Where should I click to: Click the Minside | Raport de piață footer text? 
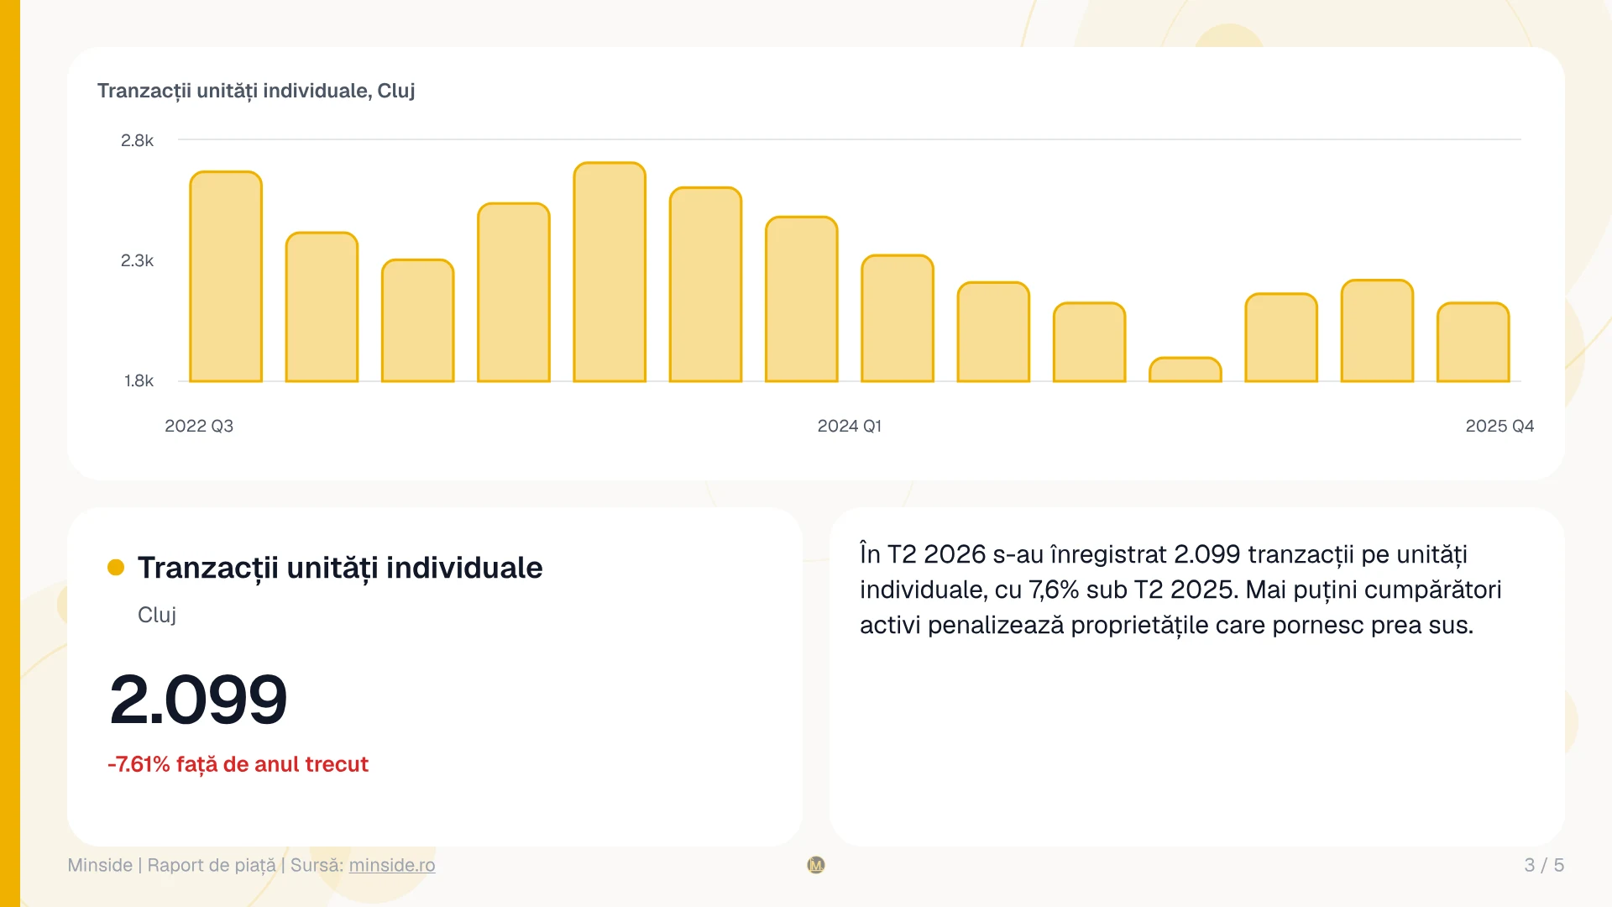(171, 865)
